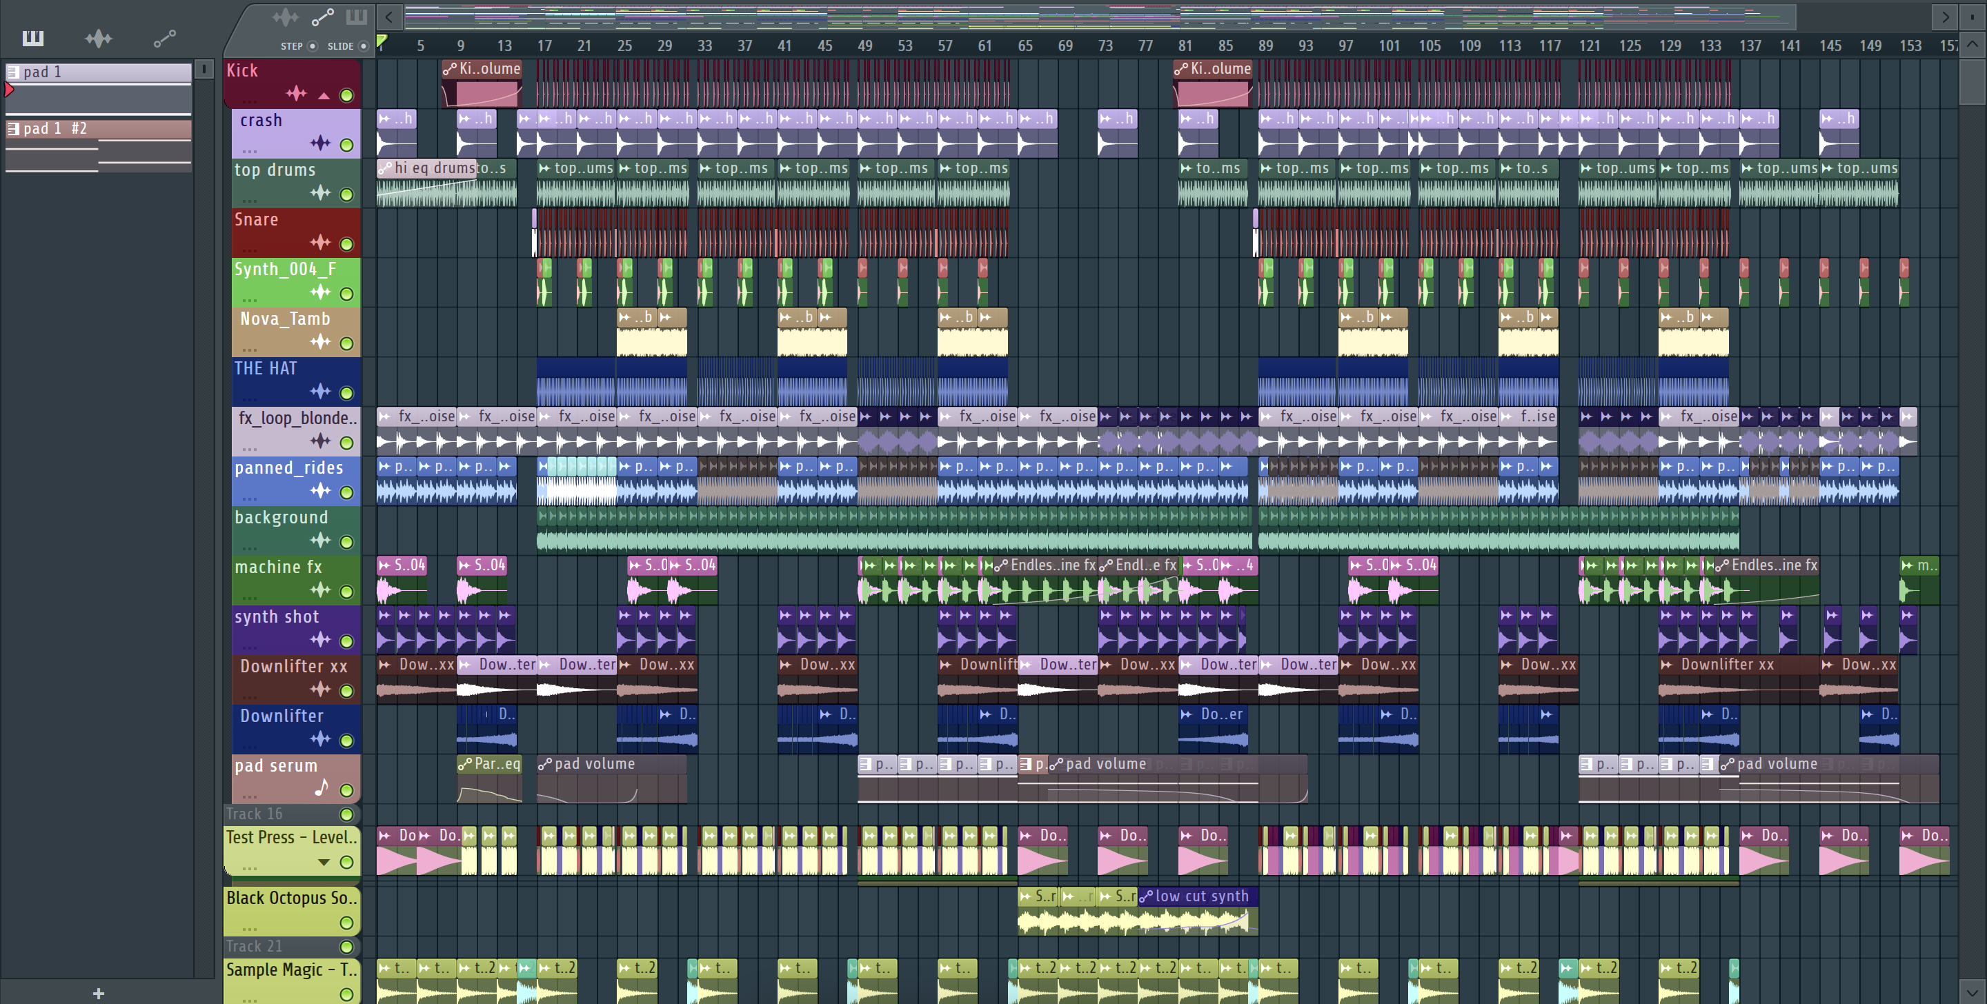Show audio clips in the picker panel
Viewport: 1987px width, 1004px height.
pyautogui.click(x=99, y=38)
